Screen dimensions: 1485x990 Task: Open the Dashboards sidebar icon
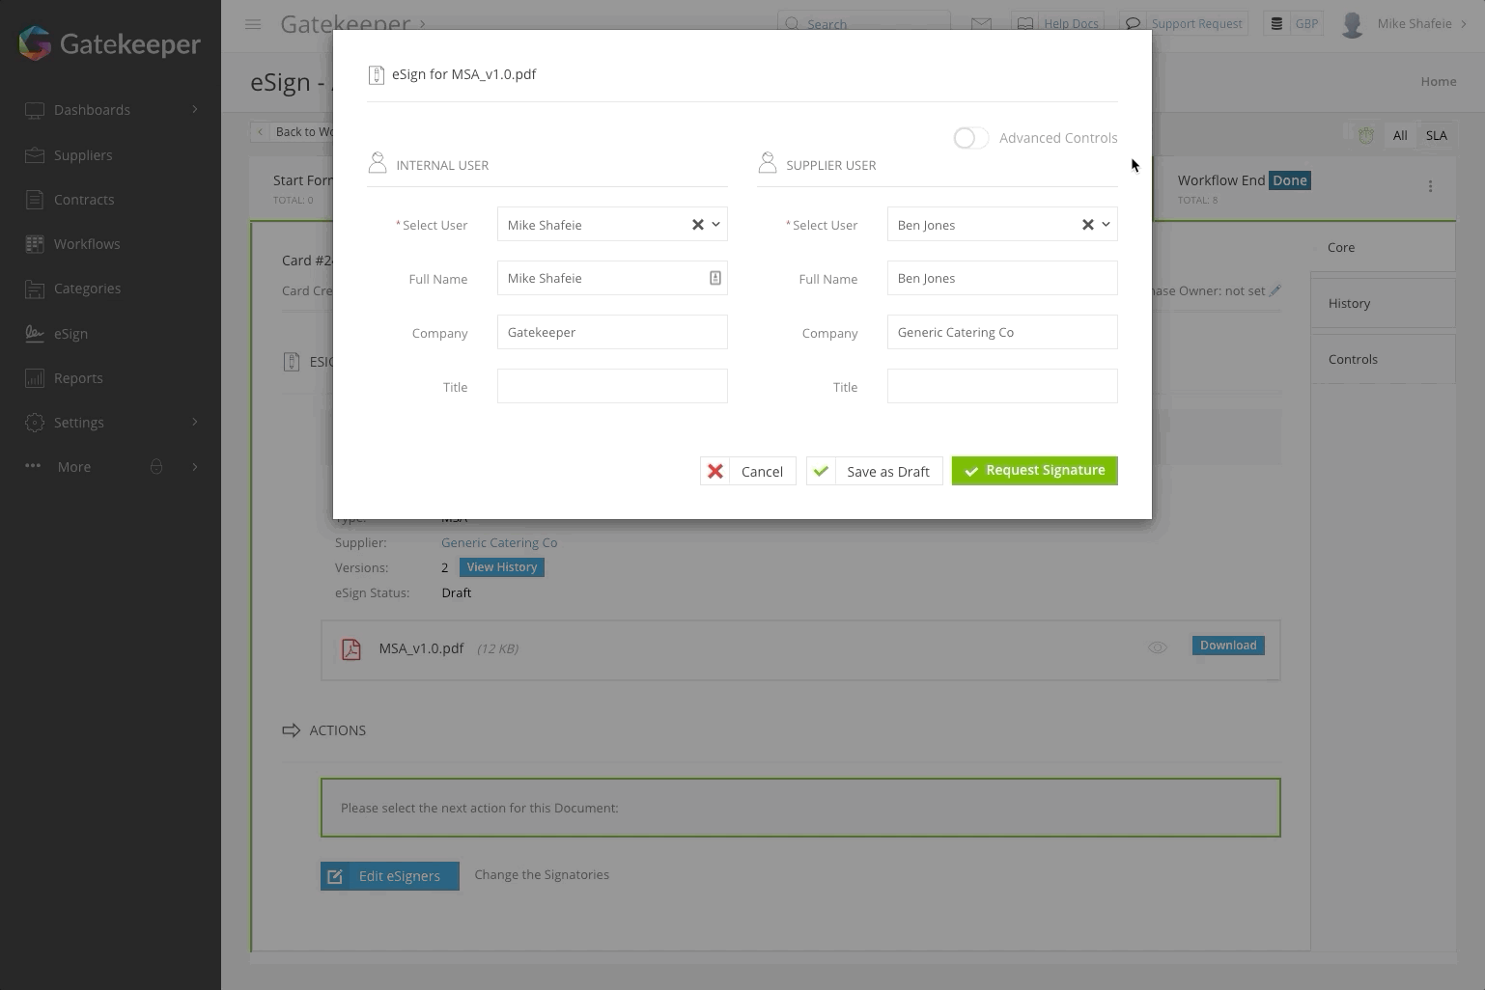click(35, 110)
